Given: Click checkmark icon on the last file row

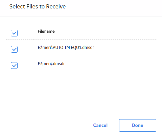Looking at the screenshot, I should [x=14, y=65].
